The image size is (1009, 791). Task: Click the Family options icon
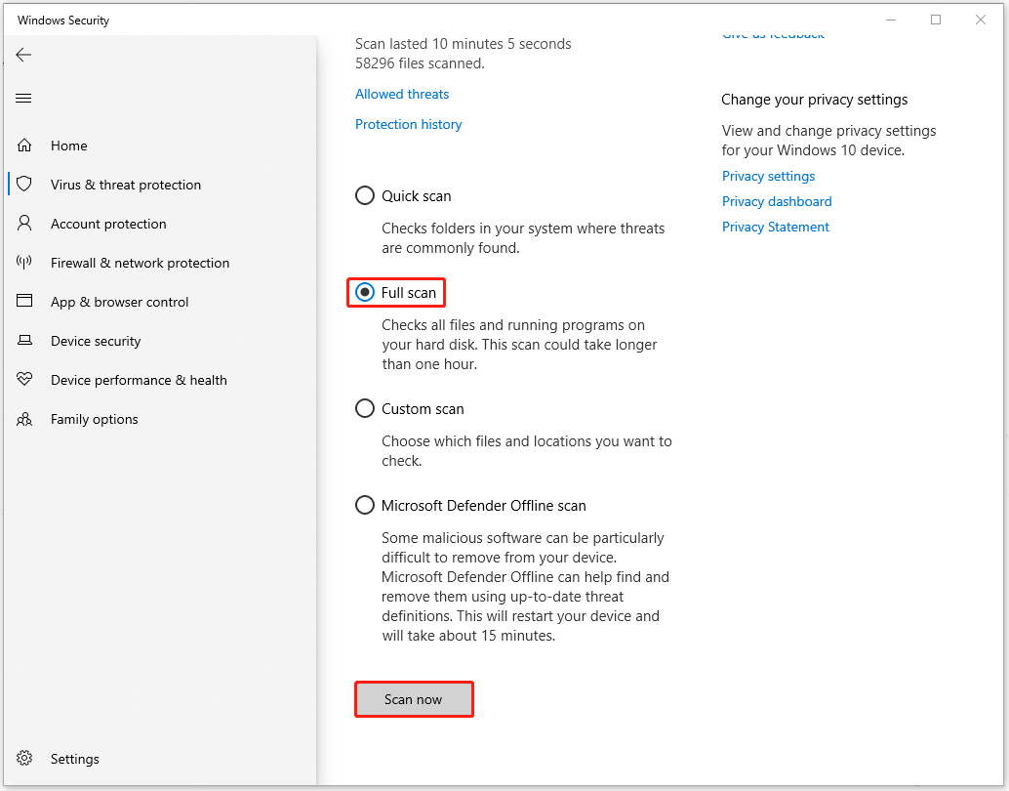pos(24,418)
